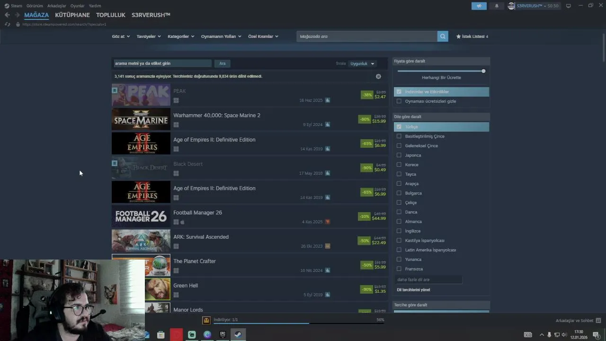The width and height of the screenshot is (606, 341).
Task: Switch to the TOPLULUK tab
Action: (111, 15)
